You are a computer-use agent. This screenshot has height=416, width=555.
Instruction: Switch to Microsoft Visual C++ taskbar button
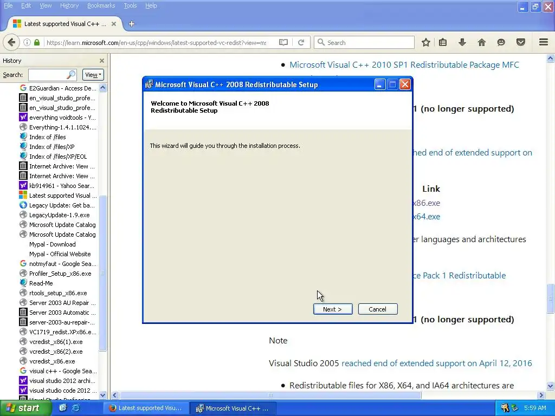[x=233, y=408]
